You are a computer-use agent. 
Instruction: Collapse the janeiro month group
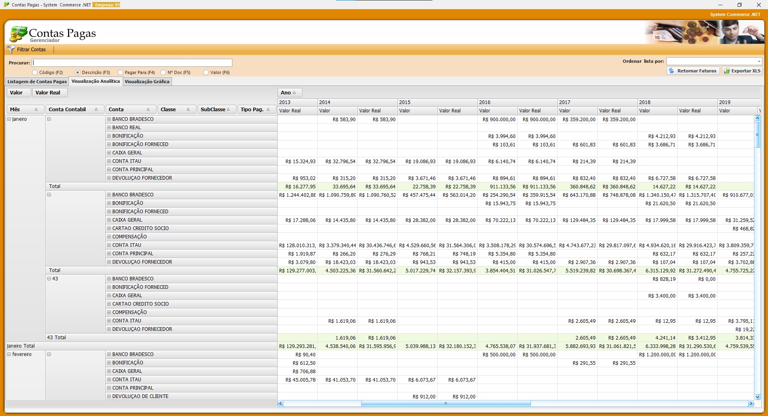tap(9, 119)
